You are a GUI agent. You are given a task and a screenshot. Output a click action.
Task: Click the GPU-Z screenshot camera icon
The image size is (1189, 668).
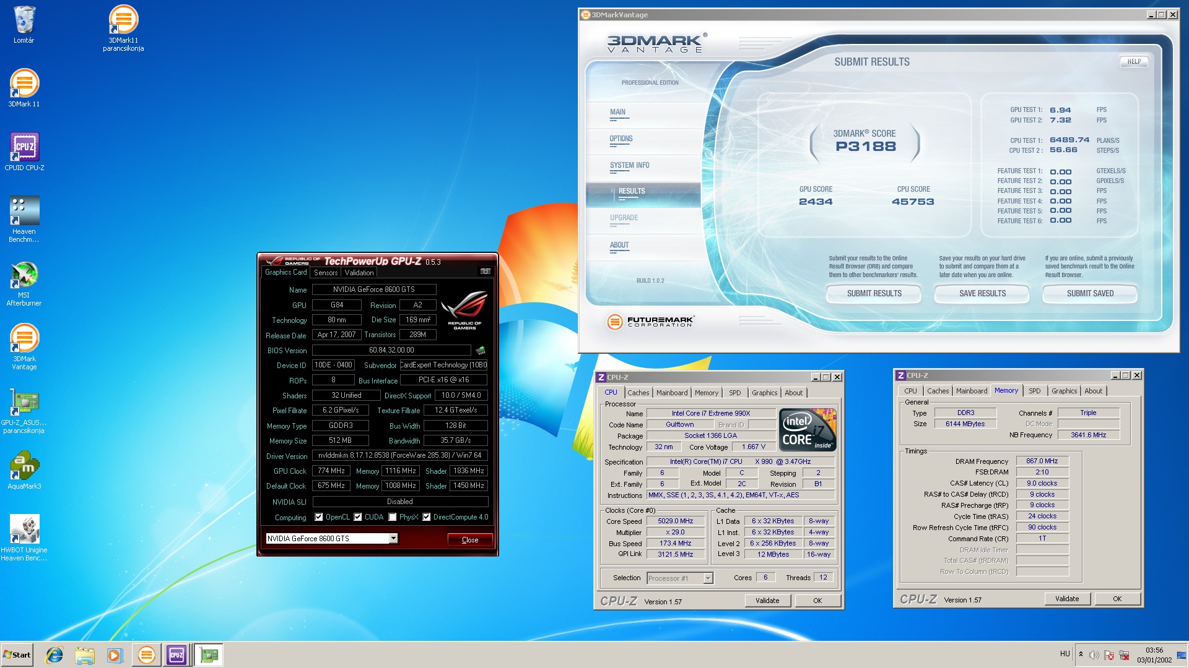pyautogui.click(x=486, y=272)
